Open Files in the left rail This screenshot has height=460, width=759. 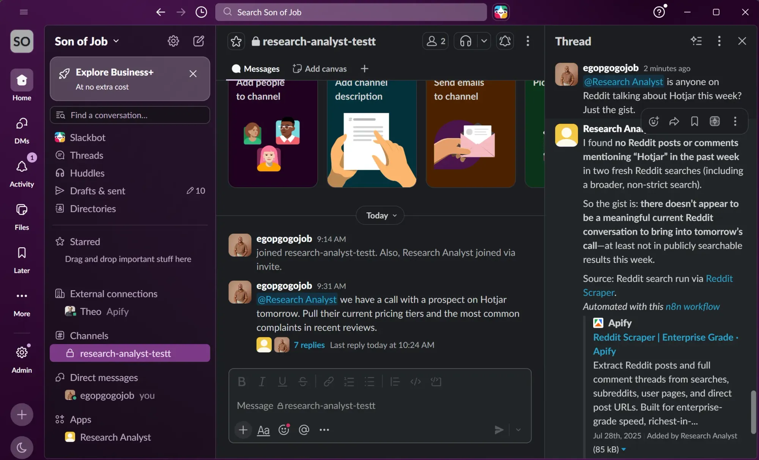[22, 217]
